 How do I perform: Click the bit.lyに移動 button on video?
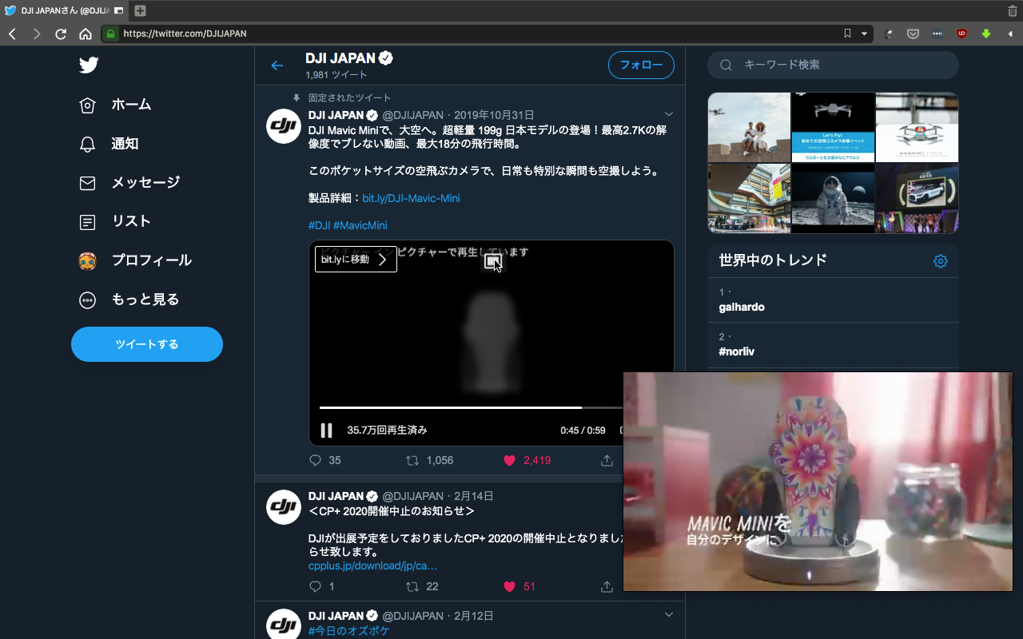click(x=356, y=260)
